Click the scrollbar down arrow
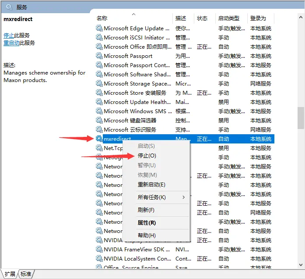Viewport: 305px width, 279px height. pos(301,265)
